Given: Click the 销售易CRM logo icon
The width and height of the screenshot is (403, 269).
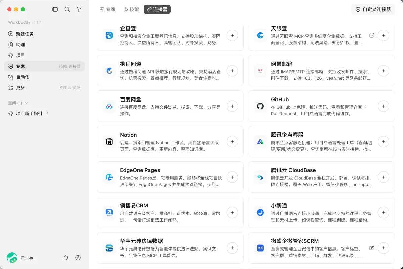Looking at the screenshot, I should tap(109, 213).
